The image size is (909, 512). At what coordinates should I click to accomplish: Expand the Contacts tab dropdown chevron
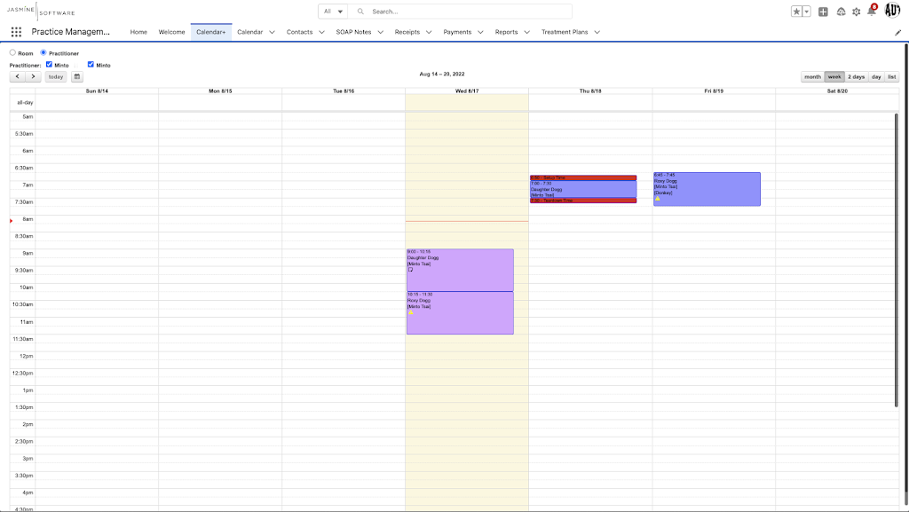[x=320, y=32]
